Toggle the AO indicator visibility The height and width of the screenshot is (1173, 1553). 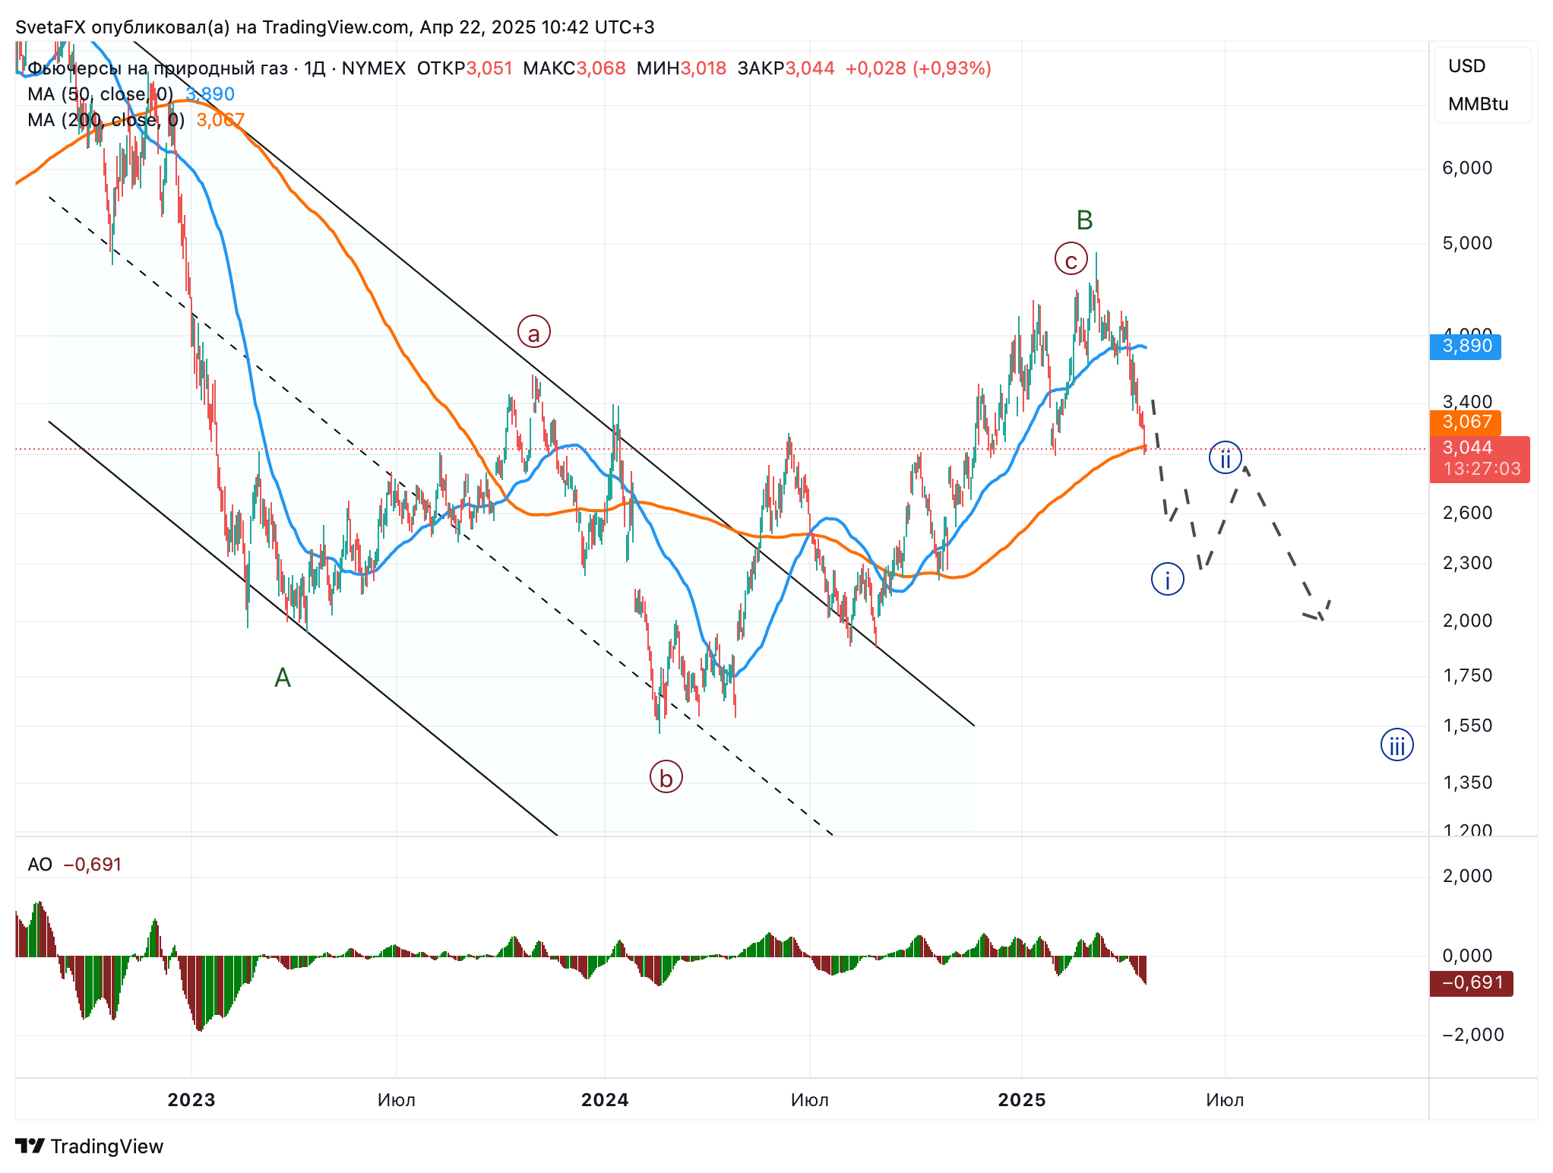click(40, 864)
